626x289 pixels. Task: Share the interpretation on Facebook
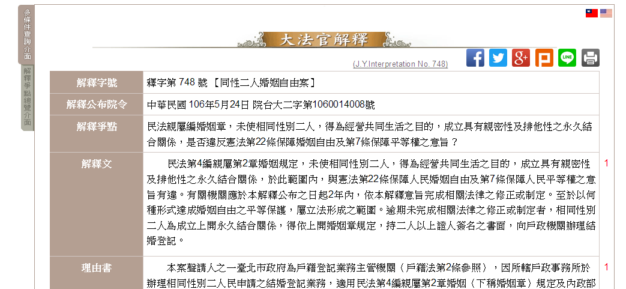475,58
